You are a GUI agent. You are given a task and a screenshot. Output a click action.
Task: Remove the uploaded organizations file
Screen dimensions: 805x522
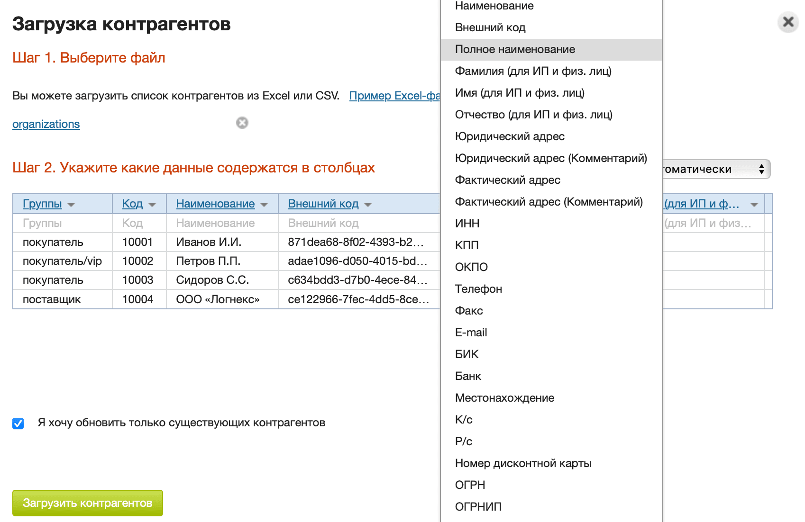point(242,123)
